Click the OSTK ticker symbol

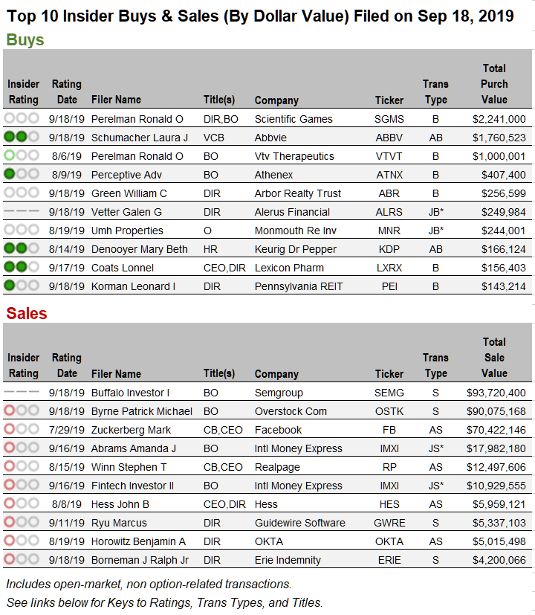point(389,411)
